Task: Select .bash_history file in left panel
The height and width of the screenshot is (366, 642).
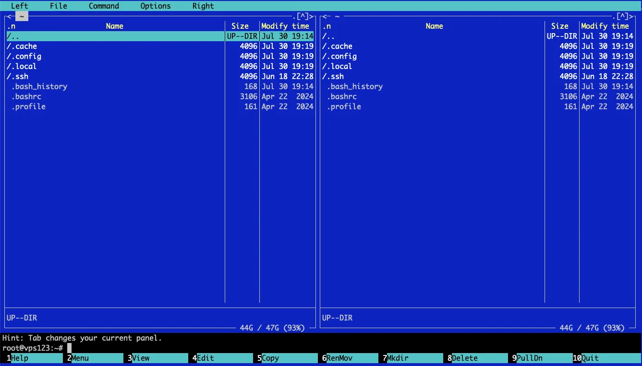Action: click(160, 87)
